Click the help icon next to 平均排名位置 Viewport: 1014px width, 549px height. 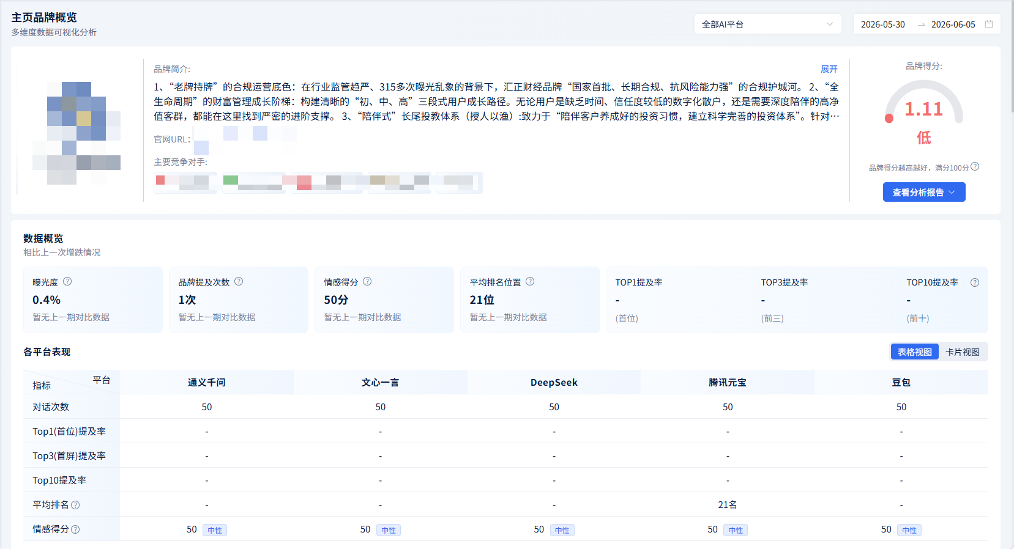[530, 281]
